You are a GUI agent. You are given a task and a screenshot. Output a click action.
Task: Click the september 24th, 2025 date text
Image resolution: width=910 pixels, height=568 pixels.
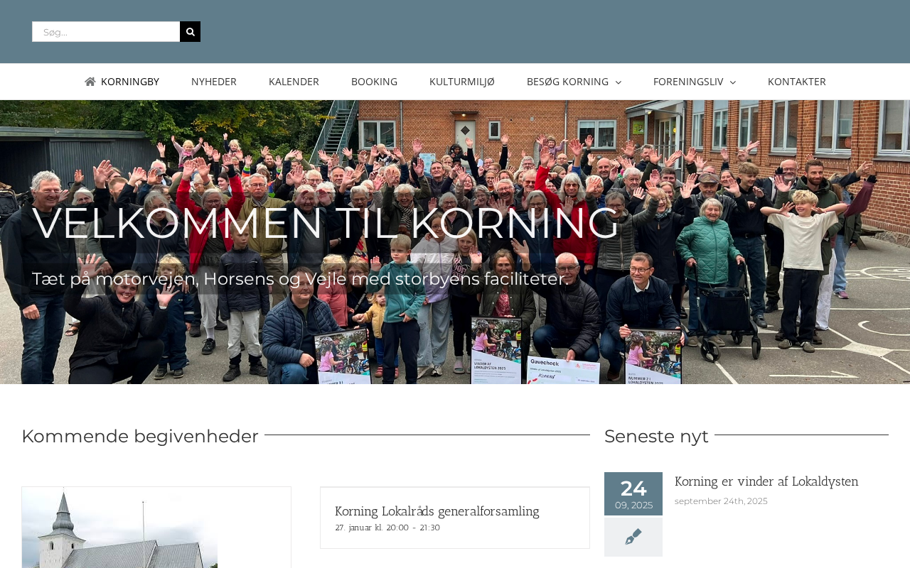tap(721, 501)
